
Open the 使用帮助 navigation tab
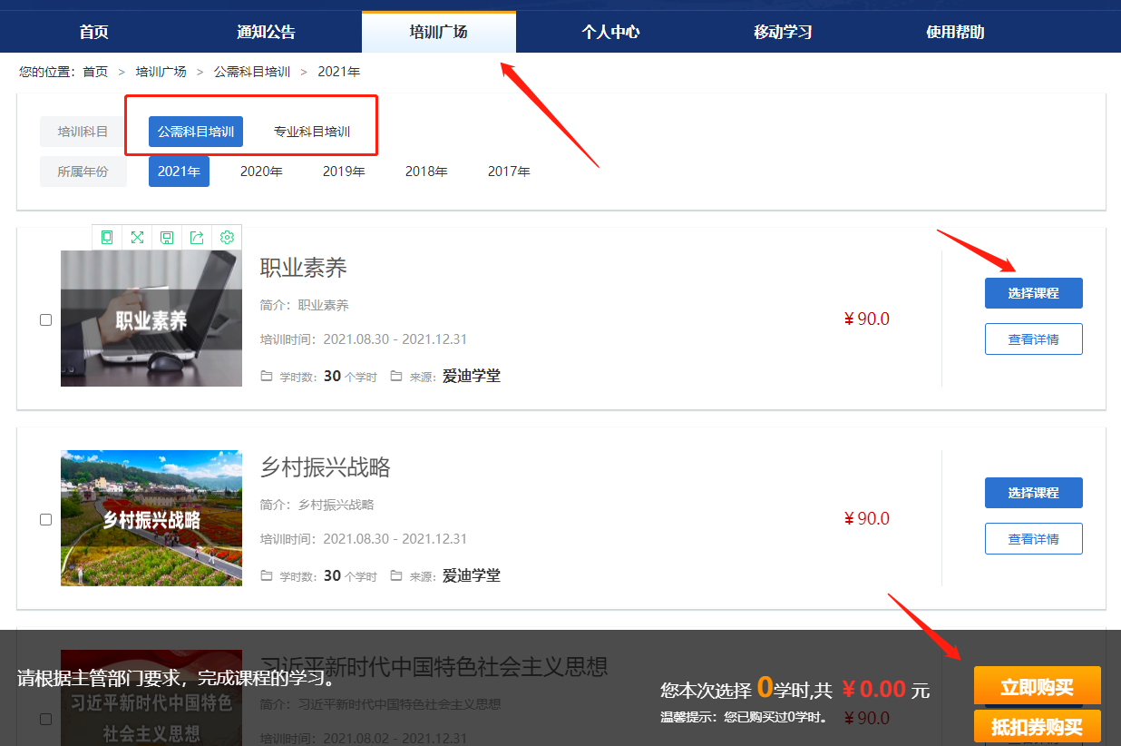point(955,32)
